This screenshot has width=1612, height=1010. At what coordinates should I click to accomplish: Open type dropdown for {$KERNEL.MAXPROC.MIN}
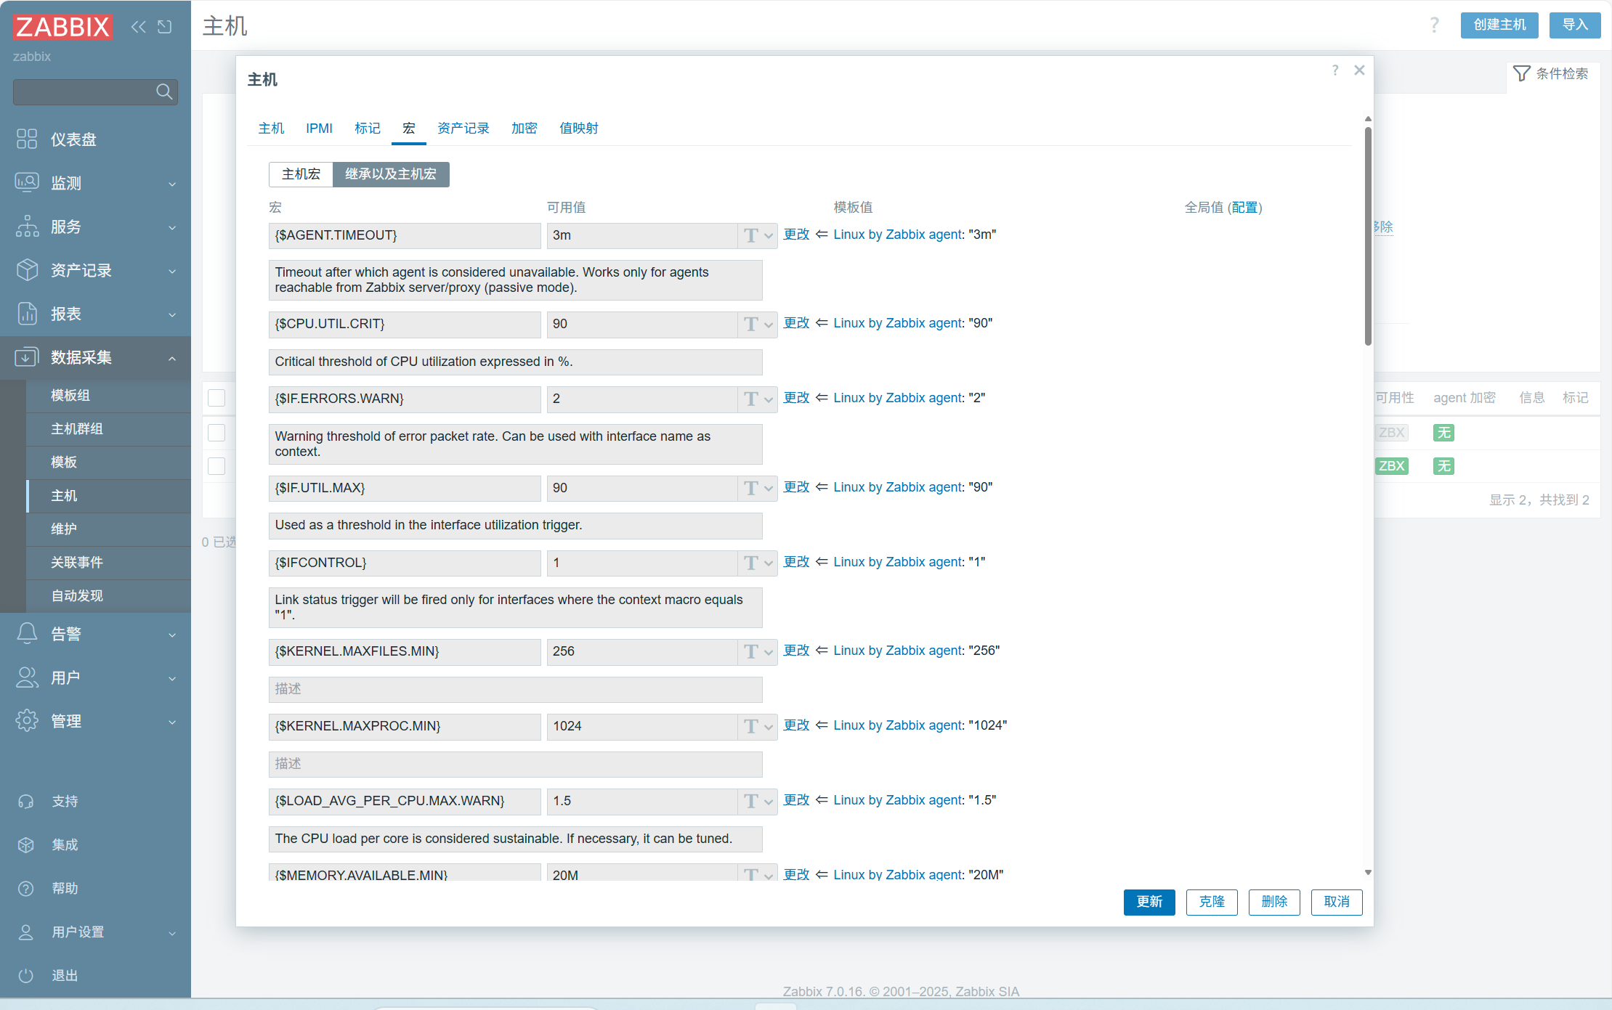(x=758, y=726)
